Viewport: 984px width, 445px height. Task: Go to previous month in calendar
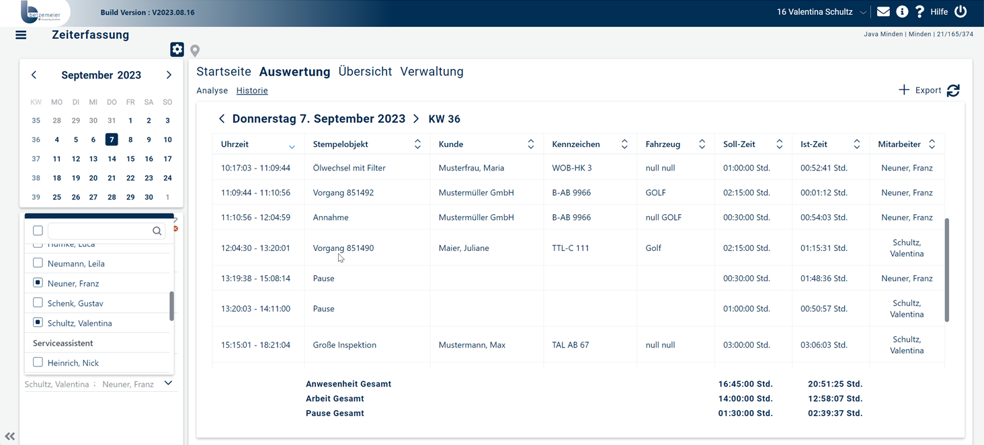(x=34, y=75)
